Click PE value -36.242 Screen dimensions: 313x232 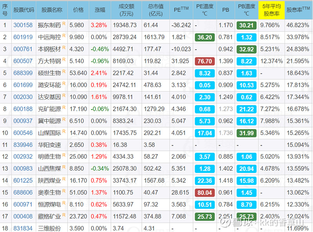coord(181,25)
